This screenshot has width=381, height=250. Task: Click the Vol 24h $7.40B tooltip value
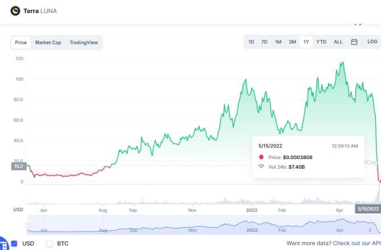pos(296,167)
